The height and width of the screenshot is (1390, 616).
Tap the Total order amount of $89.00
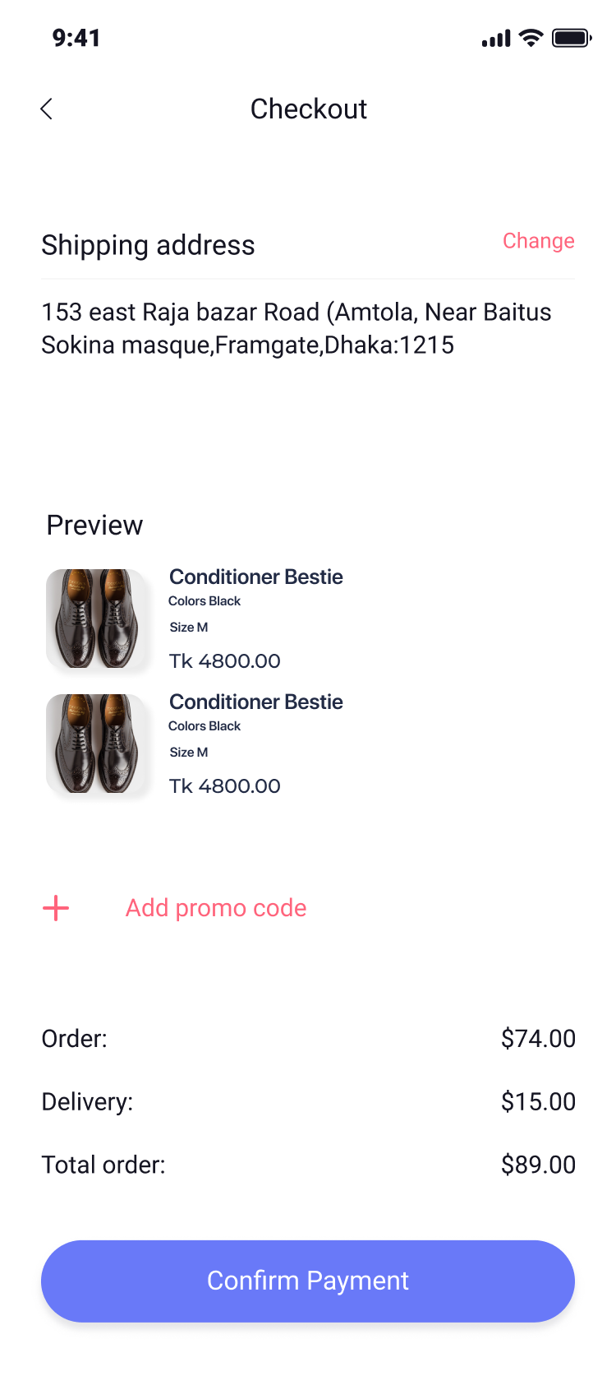click(538, 1165)
